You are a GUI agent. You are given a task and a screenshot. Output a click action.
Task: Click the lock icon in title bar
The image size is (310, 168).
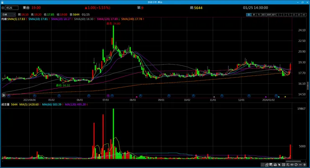pos(2,2)
